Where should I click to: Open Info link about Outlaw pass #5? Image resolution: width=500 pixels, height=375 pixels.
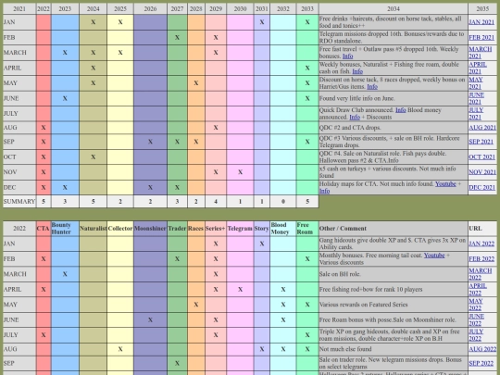[x=347, y=56]
